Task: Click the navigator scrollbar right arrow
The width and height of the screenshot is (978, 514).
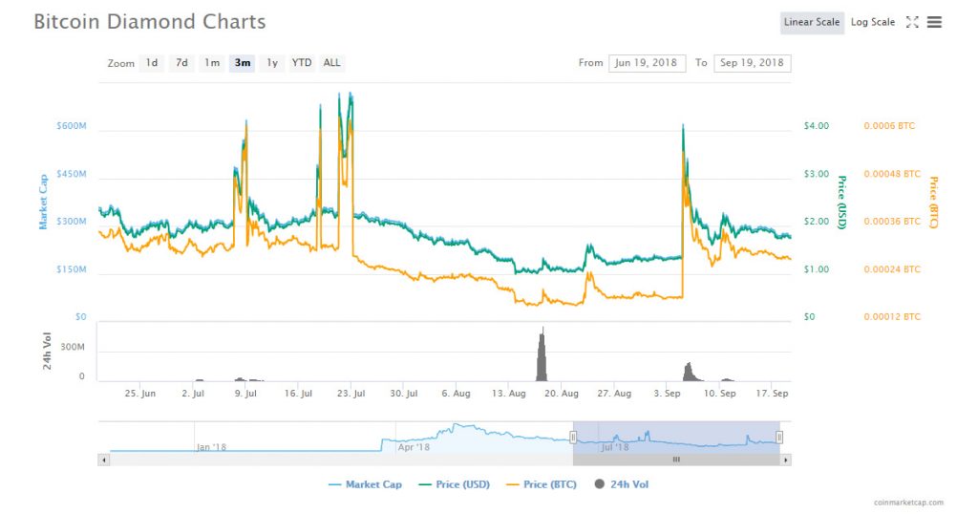Action: 786,460
